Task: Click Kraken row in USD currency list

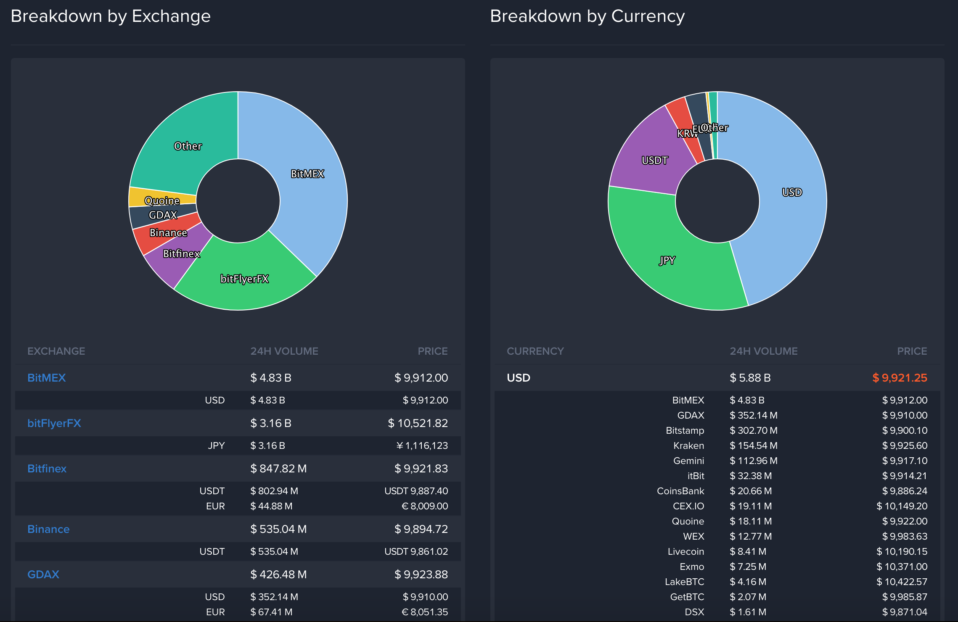Action: pyautogui.click(x=717, y=445)
